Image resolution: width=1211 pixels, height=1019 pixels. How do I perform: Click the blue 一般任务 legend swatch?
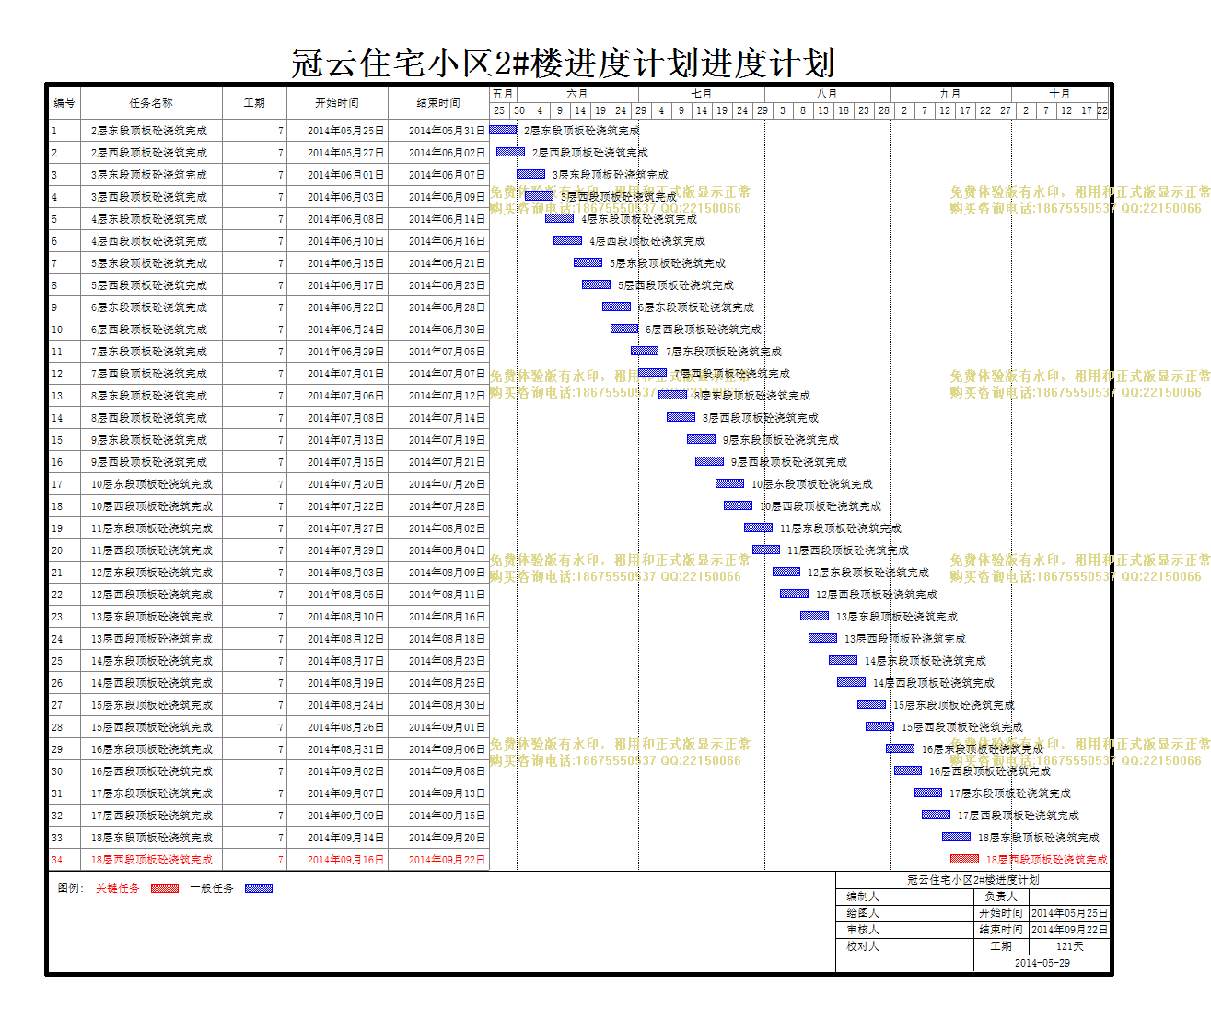click(259, 888)
